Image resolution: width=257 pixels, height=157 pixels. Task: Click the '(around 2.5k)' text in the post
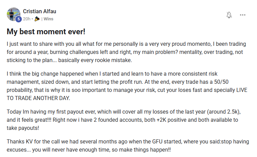click(x=224, y=112)
